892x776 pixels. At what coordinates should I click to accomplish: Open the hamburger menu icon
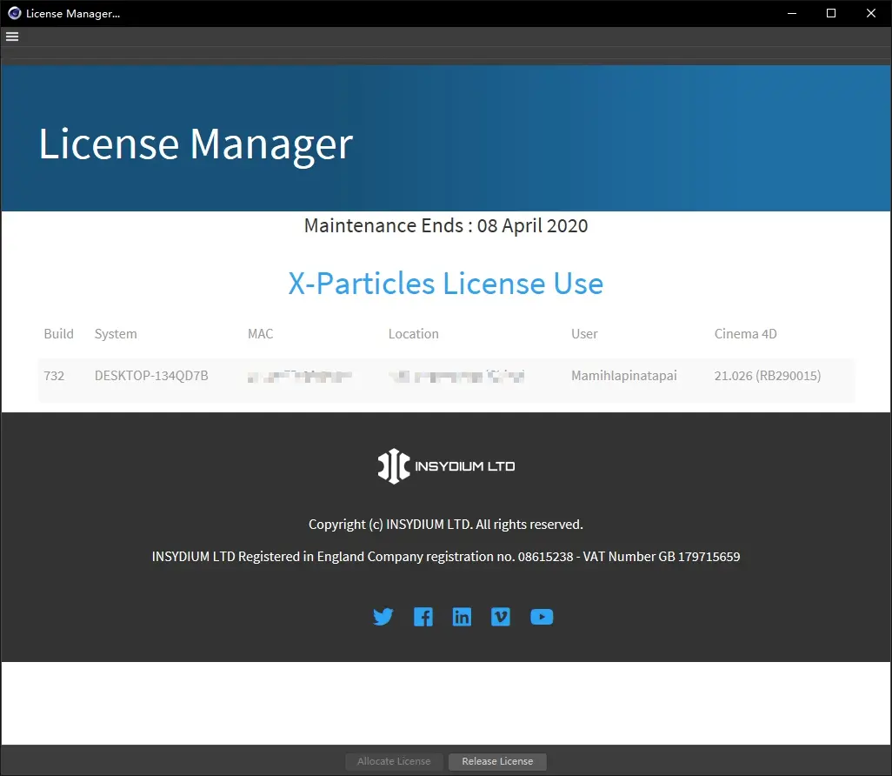click(12, 37)
